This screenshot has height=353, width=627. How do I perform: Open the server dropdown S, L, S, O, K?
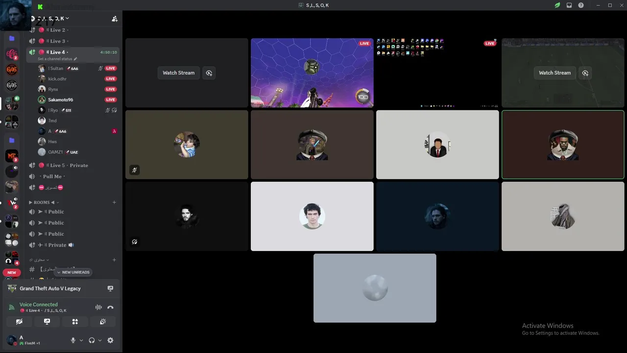tap(53, 19)
